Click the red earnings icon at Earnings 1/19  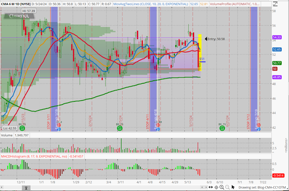point(59,125)
